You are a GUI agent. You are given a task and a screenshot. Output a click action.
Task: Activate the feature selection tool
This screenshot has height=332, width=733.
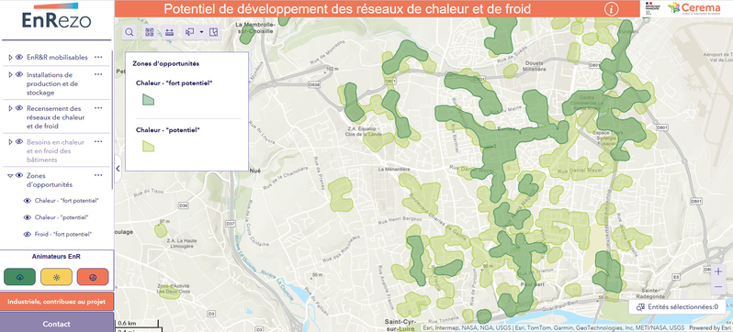pyautogui.click(x=190, y=32)
